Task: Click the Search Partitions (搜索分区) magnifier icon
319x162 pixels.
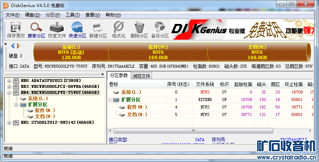Action: (x=36, y=30)
